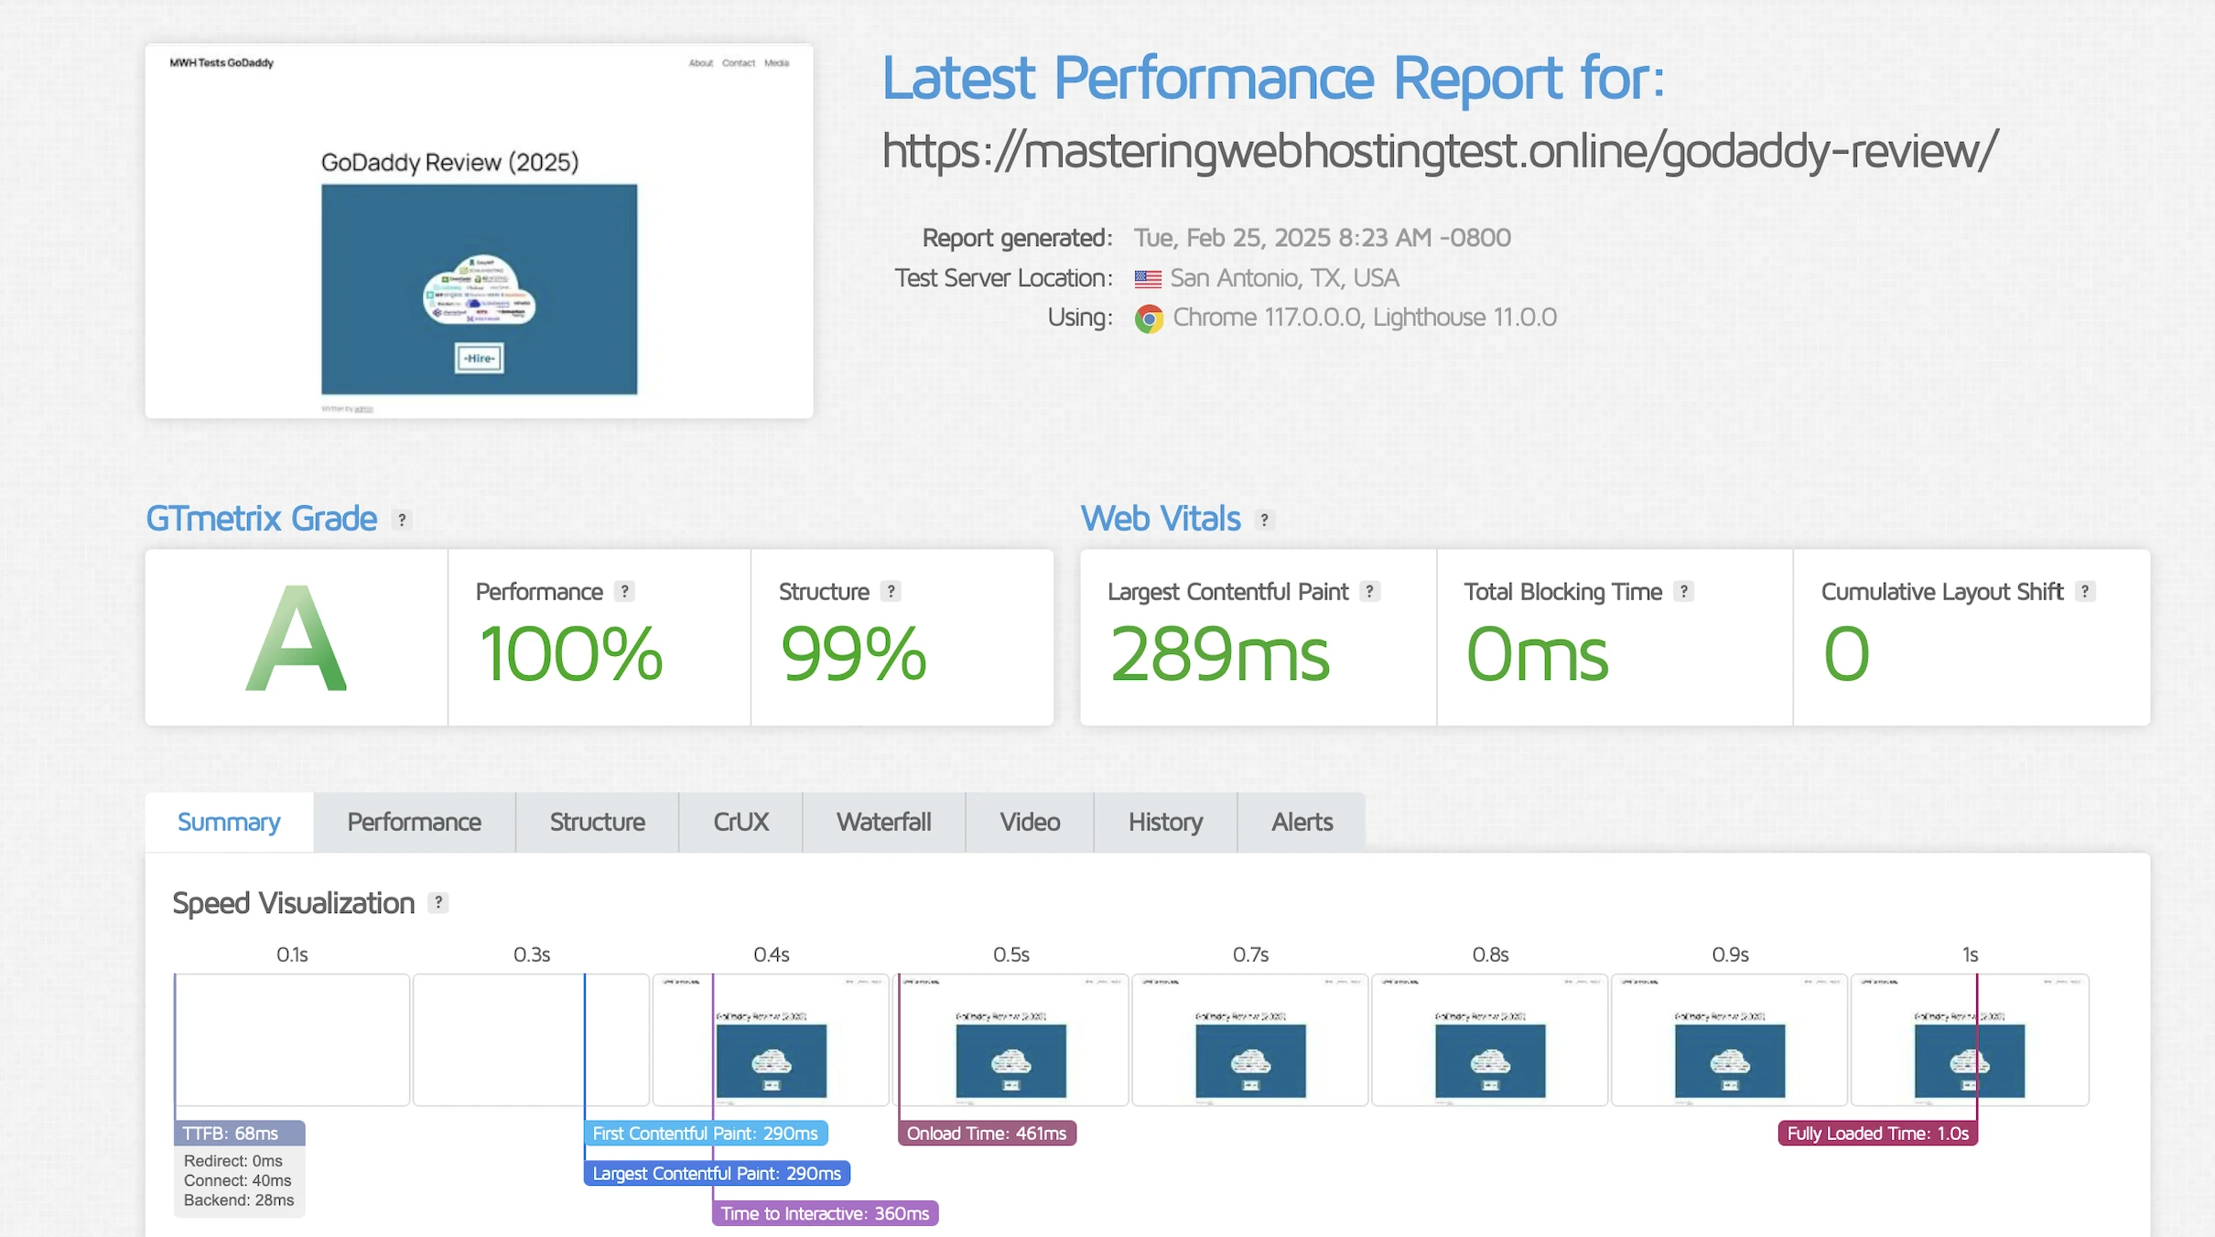Click the Web Vitals help icon
The width and height of the screenshot is (2215, 1237).
click(x=1264, y=520)
